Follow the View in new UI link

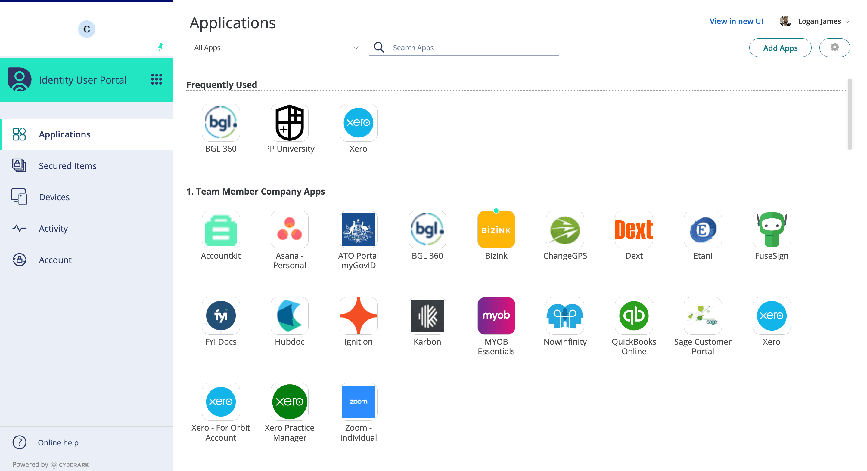(x=736, y=22)
